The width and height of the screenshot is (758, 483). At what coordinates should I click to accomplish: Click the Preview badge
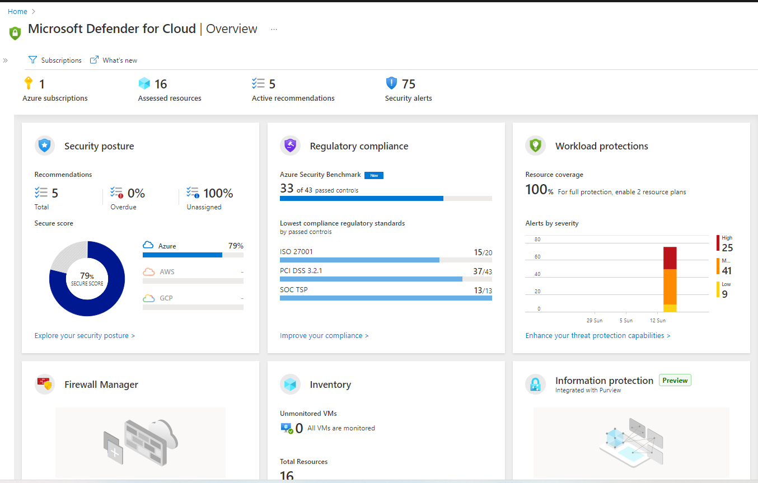click(x=675, y=381)
